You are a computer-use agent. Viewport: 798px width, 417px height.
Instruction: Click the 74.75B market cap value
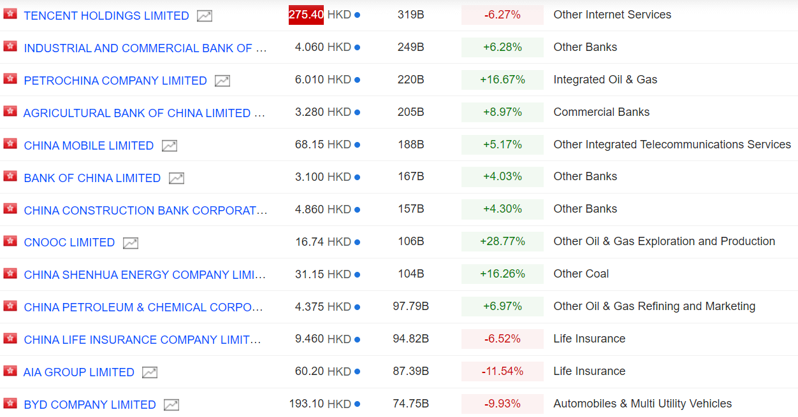click(x=410, y=404)
